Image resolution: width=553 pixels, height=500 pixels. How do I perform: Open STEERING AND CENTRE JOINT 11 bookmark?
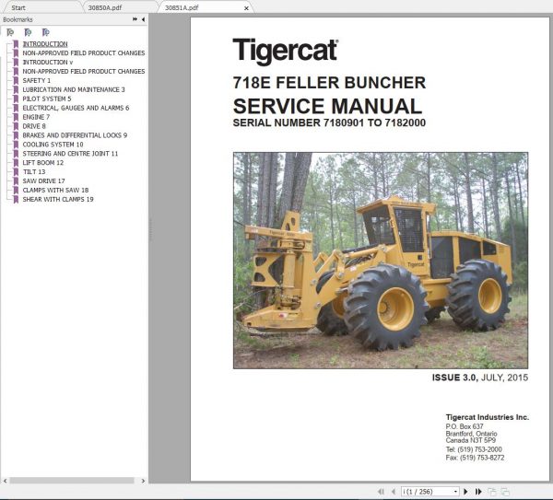tap(70, 154)
